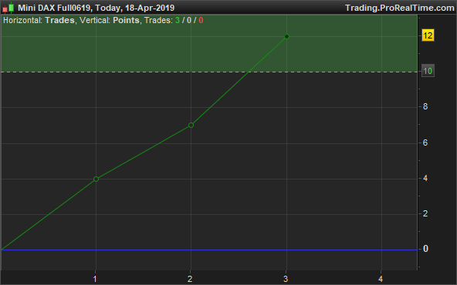Screen dimensions: 457x285
Task: Click the 'Mini DAX Full0619' chart title
Action: click(55, 8)
